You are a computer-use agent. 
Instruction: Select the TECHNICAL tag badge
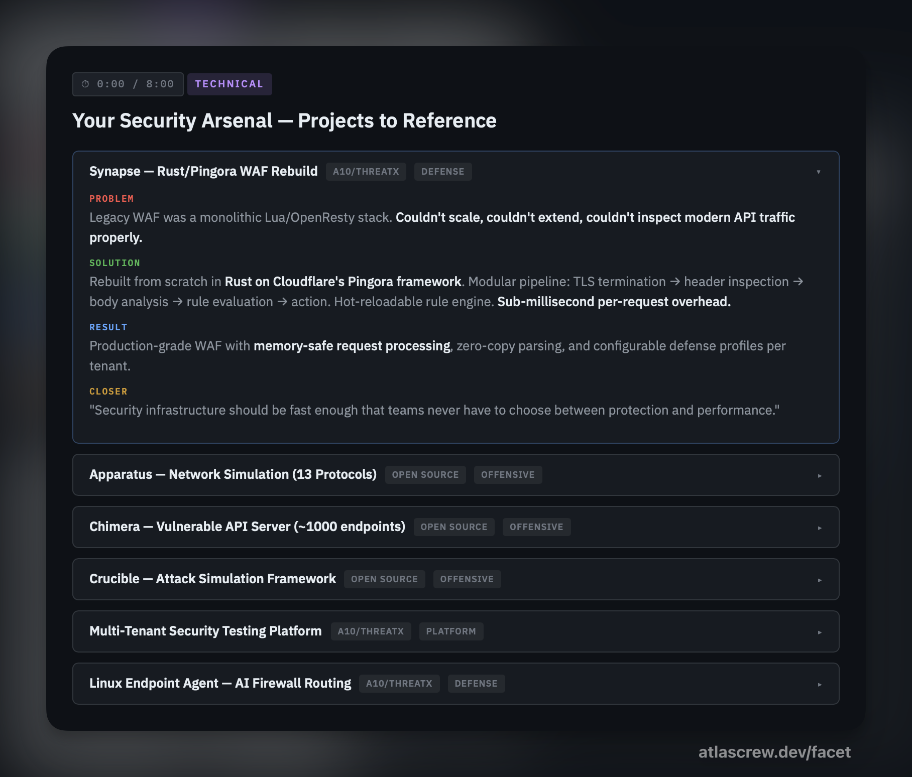229,84
